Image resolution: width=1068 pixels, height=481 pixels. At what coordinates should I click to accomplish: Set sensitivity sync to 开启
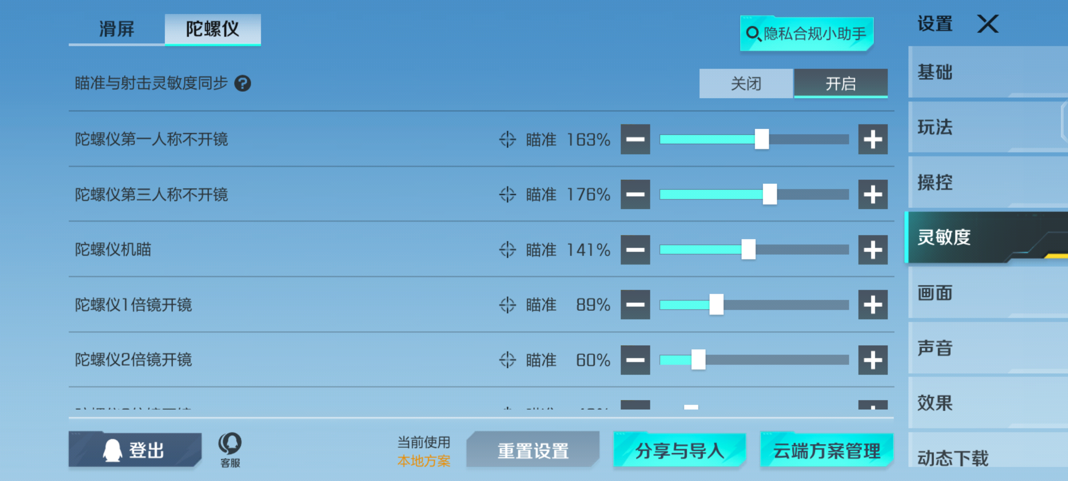click(841, 83)
